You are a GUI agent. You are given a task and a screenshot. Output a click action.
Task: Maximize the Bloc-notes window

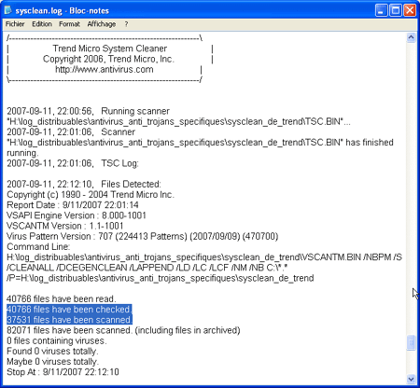(396, 10)
